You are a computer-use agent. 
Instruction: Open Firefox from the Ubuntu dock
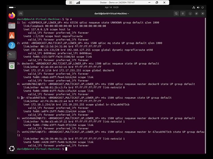click(x=12, y=16)
